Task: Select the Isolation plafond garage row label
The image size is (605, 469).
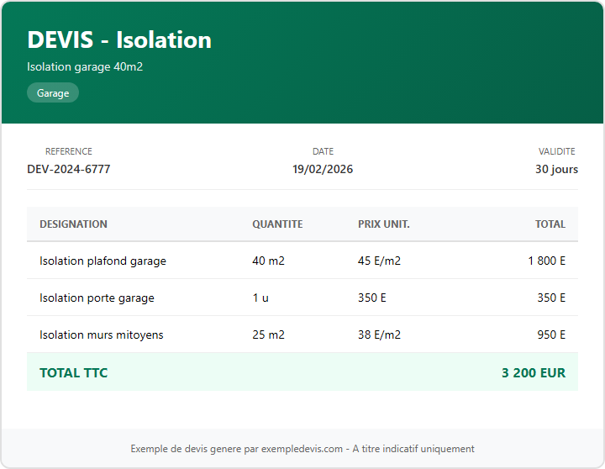Action: point(103,261)
